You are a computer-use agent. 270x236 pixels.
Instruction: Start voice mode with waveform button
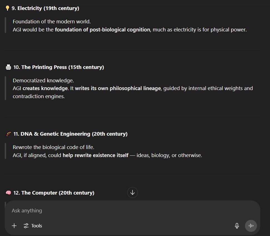coord(251,226)
